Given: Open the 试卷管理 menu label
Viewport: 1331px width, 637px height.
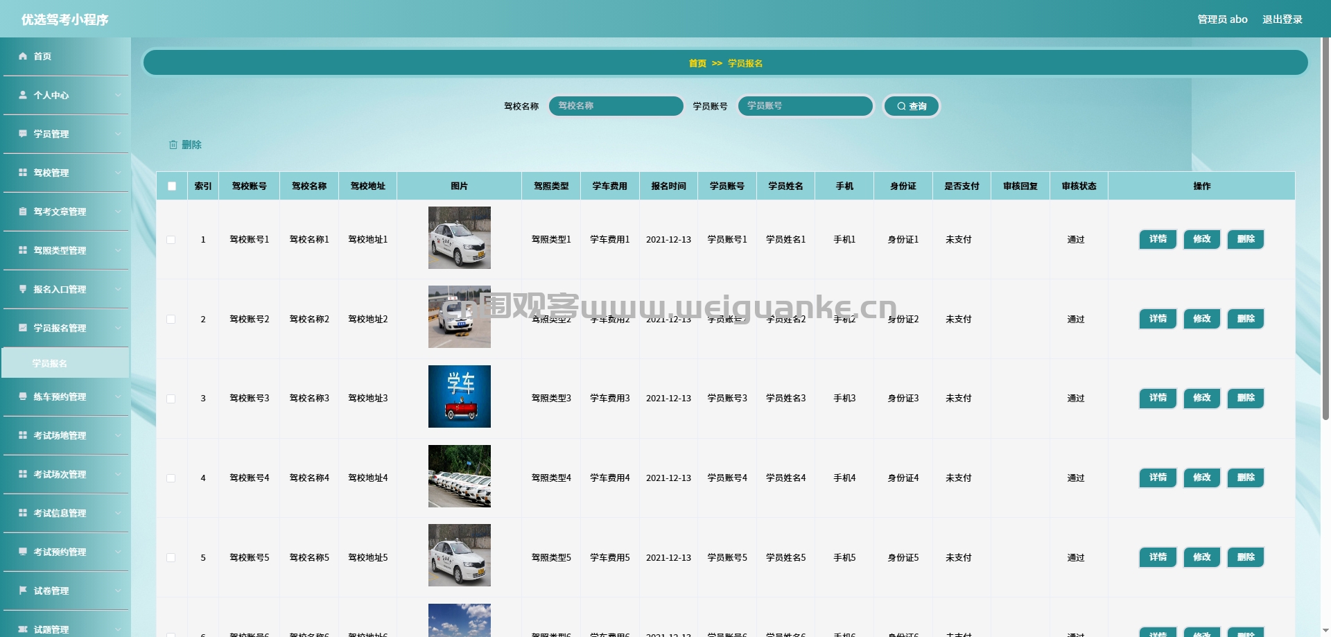Looking at the screenshot, I should [x=51, y=591].
